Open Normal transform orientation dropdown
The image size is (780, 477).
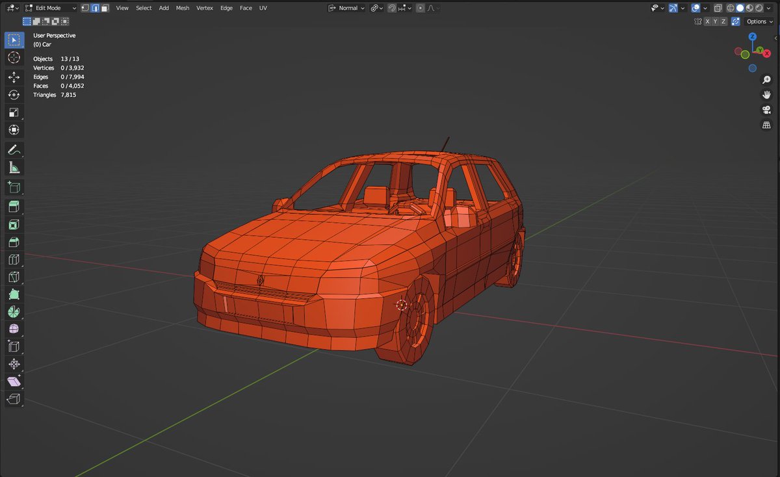click(x=346, y=8)
